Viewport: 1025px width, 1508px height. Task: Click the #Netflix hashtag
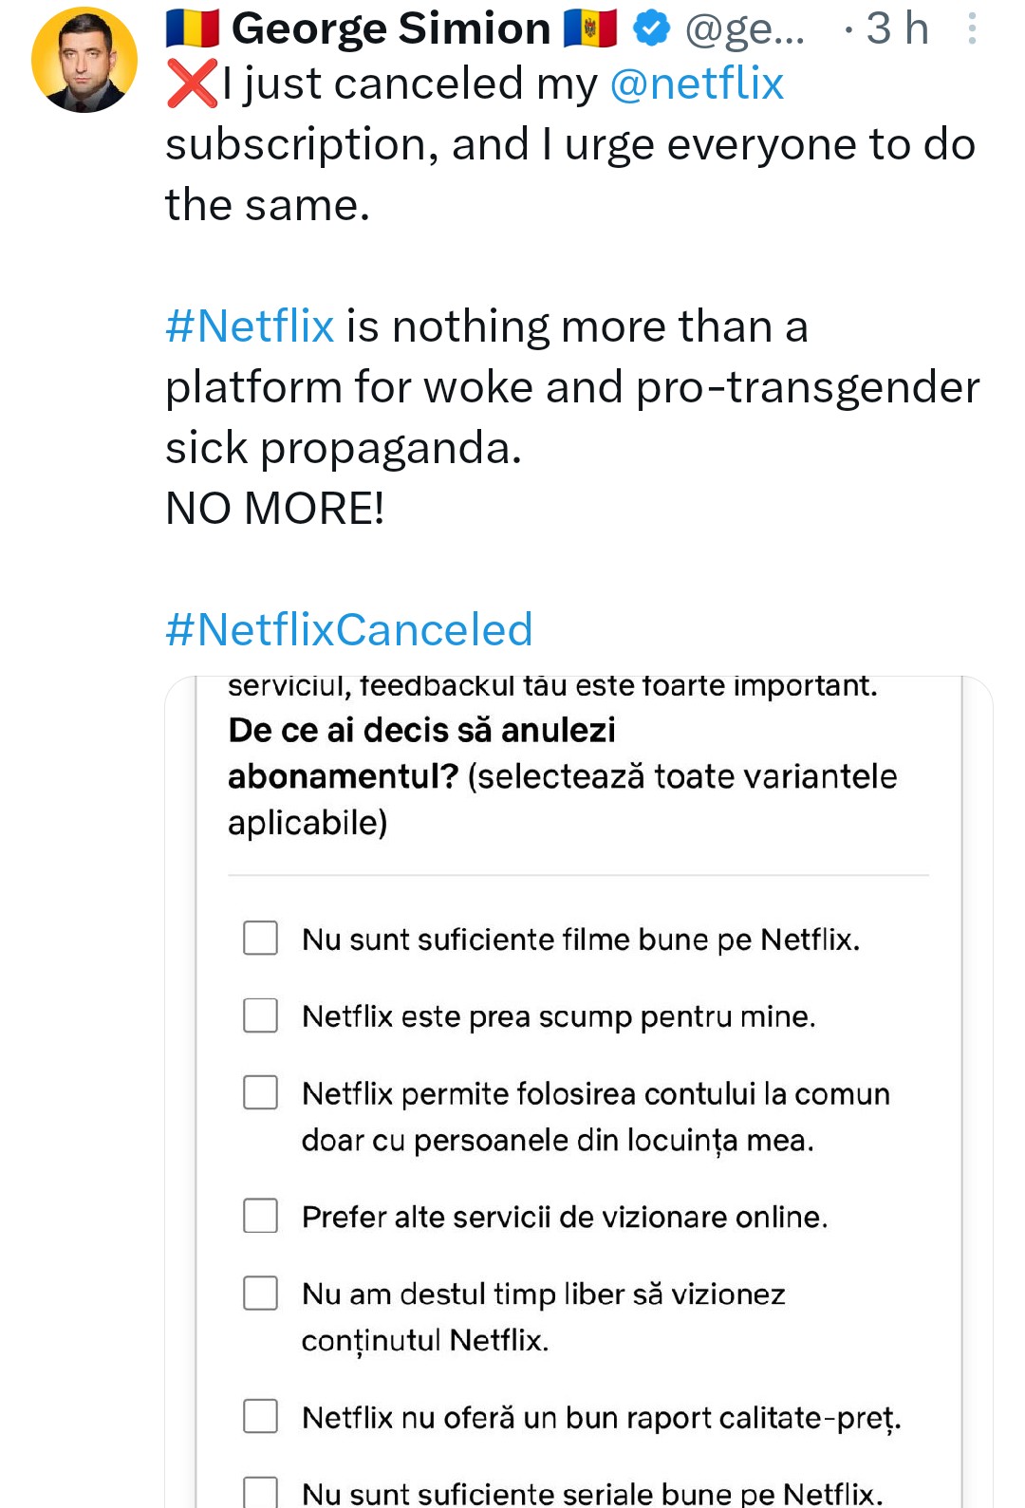tap(250, 326)
